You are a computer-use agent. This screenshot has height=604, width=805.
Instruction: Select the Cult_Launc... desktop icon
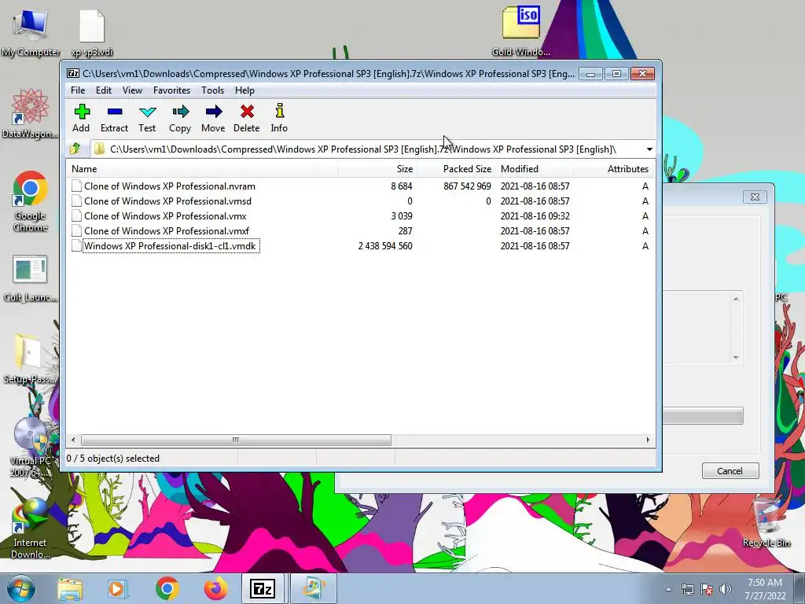coord(31,278)
